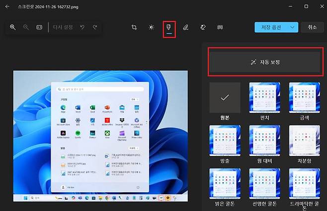Go back using the top-left arrow

[x=7, y=6]
